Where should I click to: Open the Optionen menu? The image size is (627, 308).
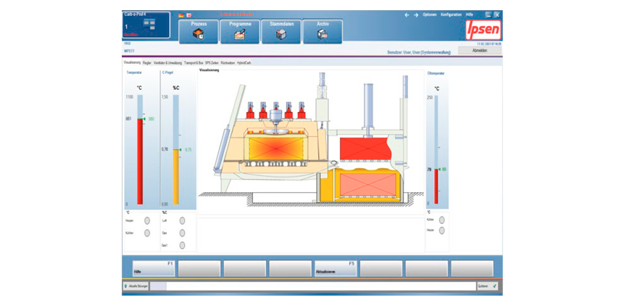[430, 14]
